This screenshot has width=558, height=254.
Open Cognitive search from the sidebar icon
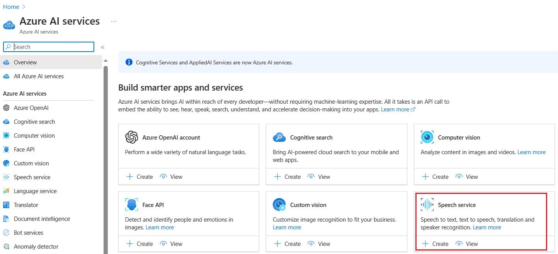(6, 122)
